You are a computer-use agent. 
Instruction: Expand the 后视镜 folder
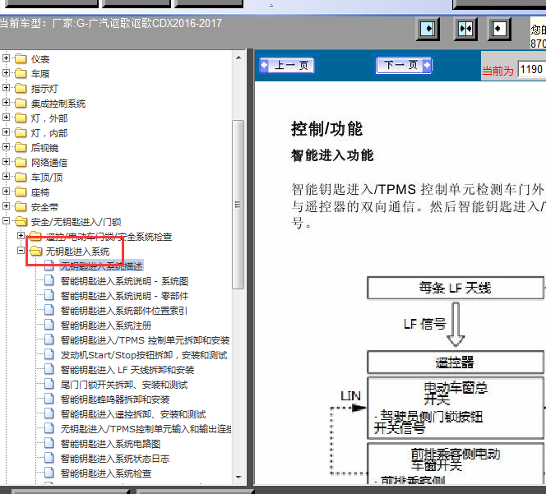click(x=6, y=146)
